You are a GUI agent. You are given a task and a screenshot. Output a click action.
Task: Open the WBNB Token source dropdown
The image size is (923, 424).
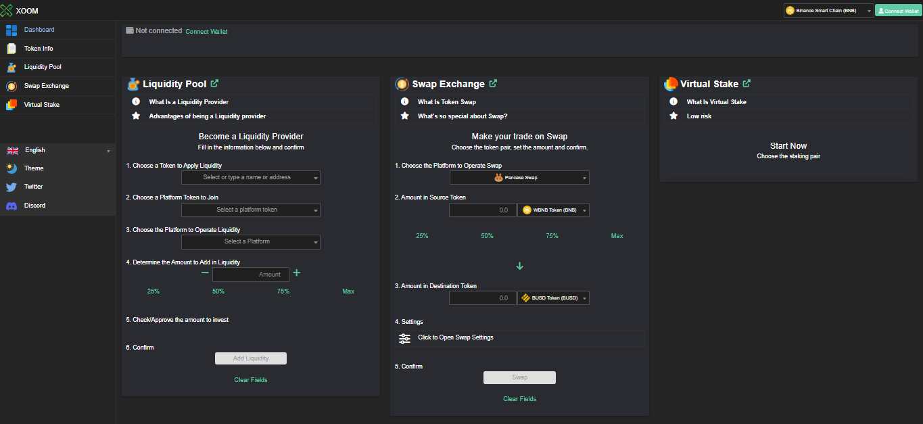point(553,210)
